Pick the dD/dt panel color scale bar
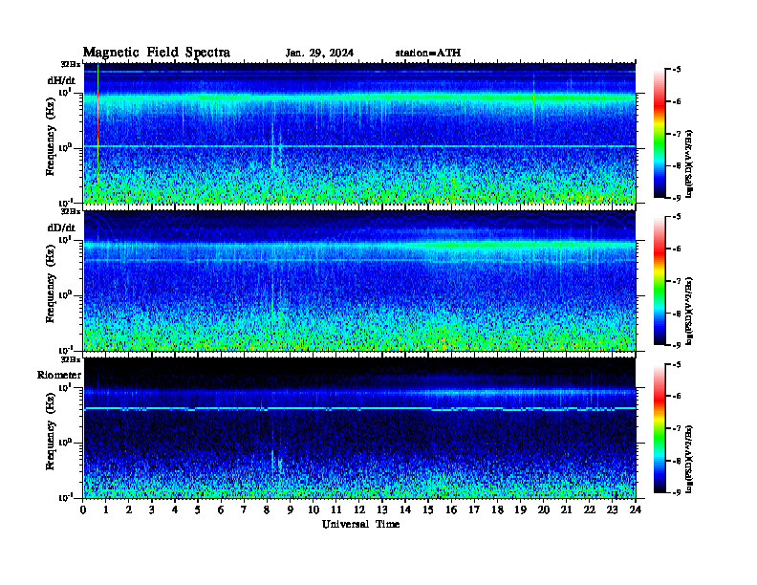 (x=660, y=280)
